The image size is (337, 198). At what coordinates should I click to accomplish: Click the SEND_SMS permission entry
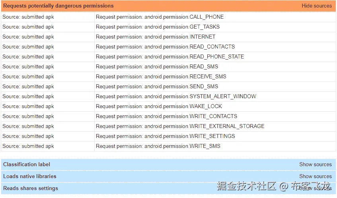(x=157, y=87)
